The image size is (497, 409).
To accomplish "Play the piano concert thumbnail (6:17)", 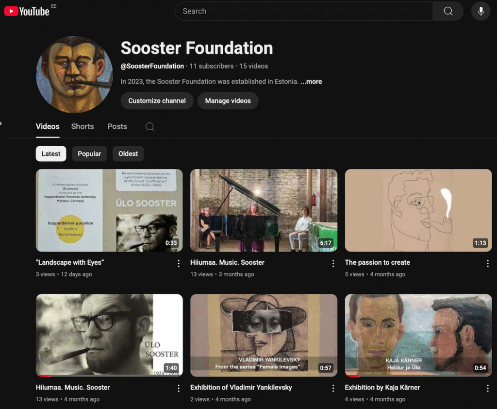I will coord(264,210).
